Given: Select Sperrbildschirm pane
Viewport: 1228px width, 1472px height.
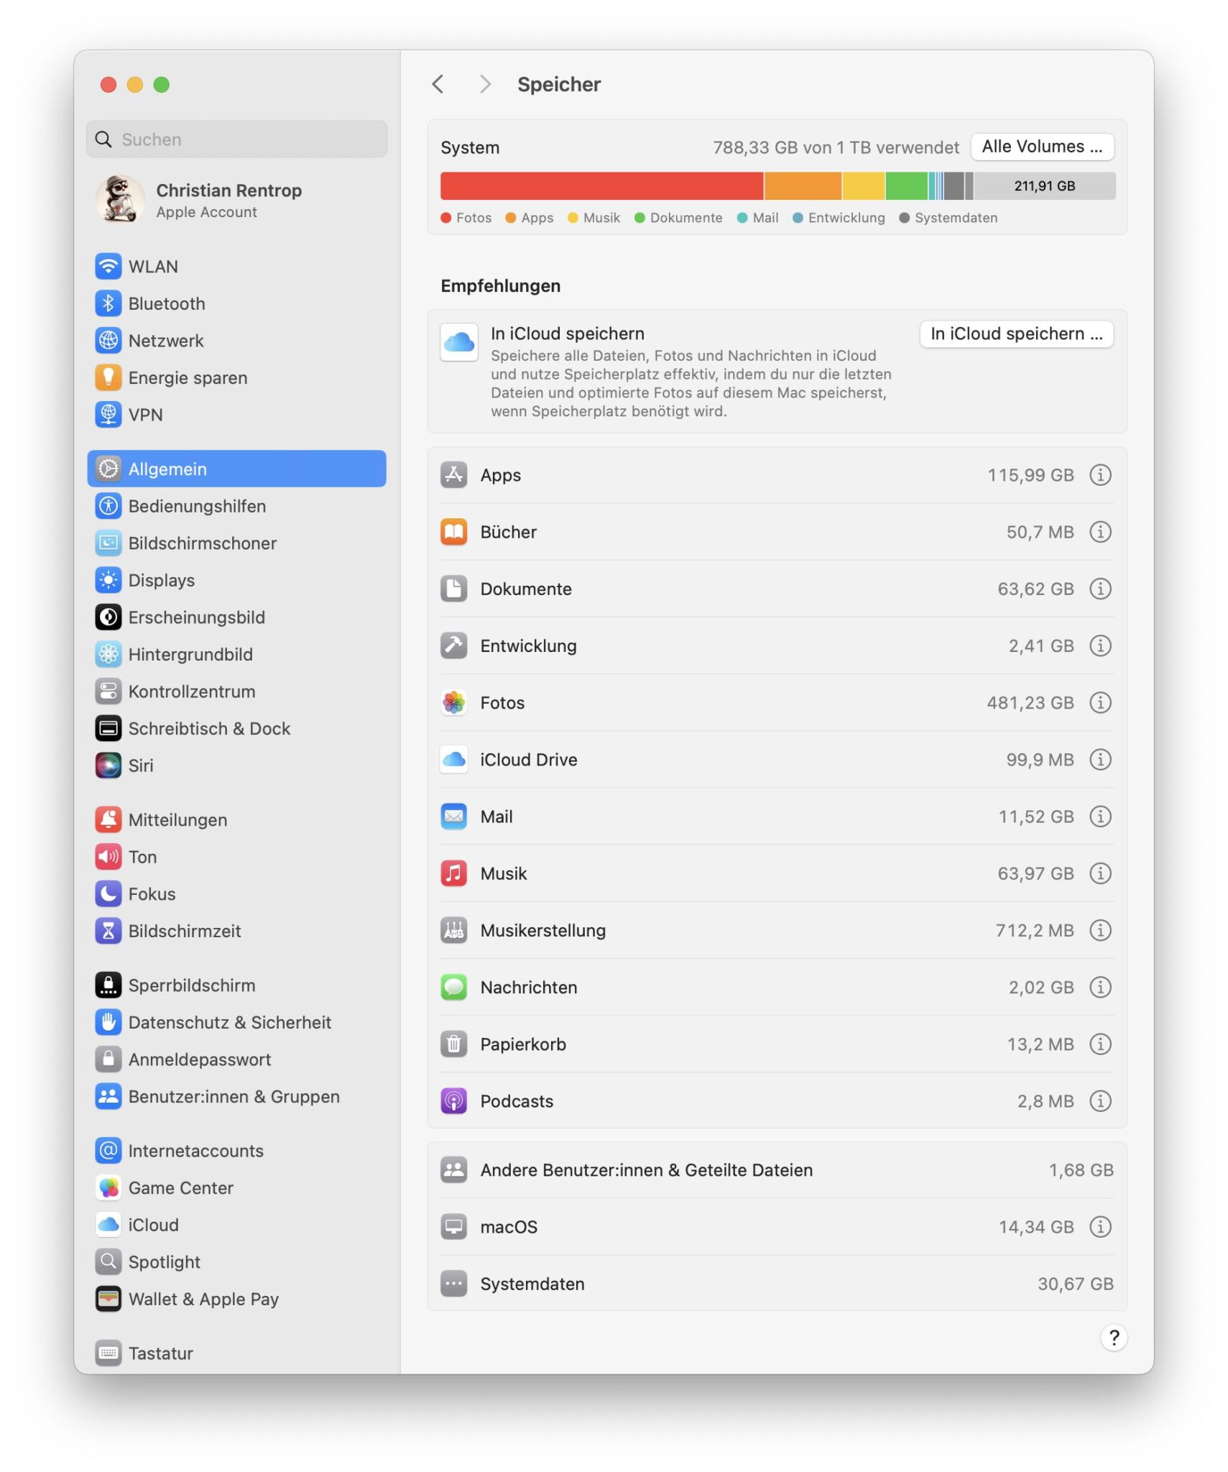Looking at the screenshot, I should point(236,985).
